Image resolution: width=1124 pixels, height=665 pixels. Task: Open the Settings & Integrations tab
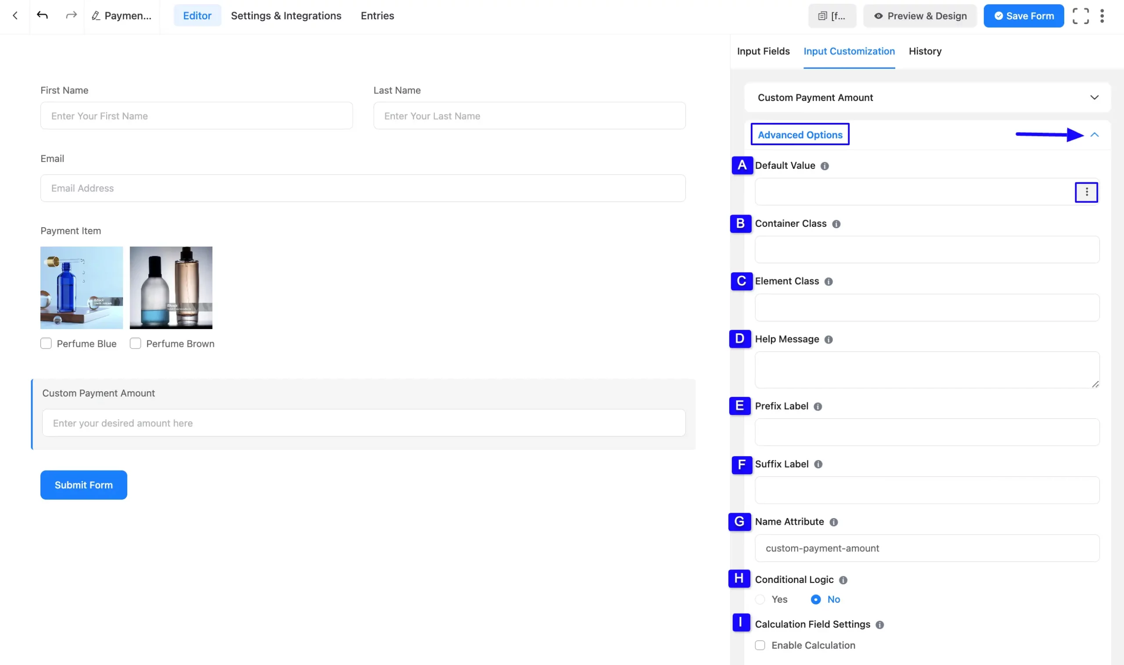(286, 16)
